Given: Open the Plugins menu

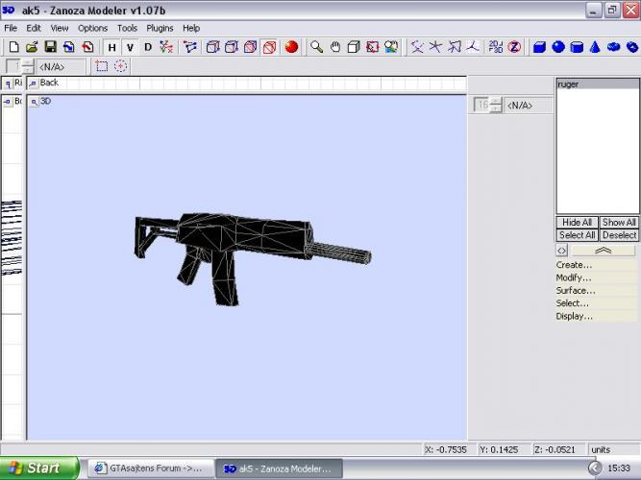Looking at the screenshot, I should tap(160, 28).
